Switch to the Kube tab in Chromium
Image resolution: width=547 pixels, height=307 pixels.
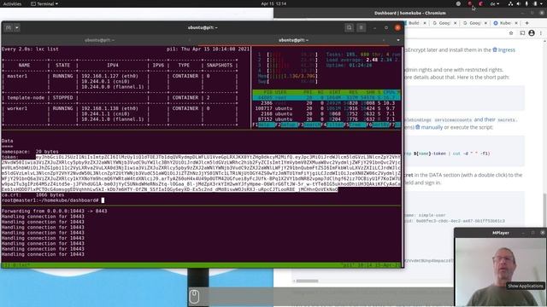tap(503, 23)
